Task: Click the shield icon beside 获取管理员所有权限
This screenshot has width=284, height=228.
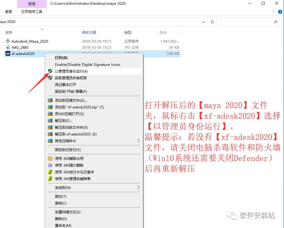Action: click(x=50, y=78)
